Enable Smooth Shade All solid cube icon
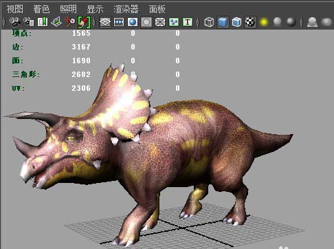 point(223,22)
